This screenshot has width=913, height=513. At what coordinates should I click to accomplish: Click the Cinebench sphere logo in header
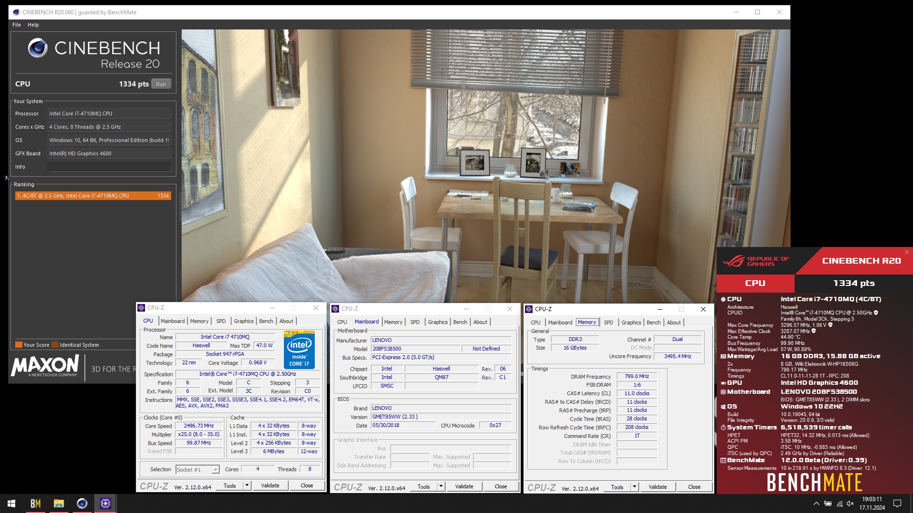point(38,48)
